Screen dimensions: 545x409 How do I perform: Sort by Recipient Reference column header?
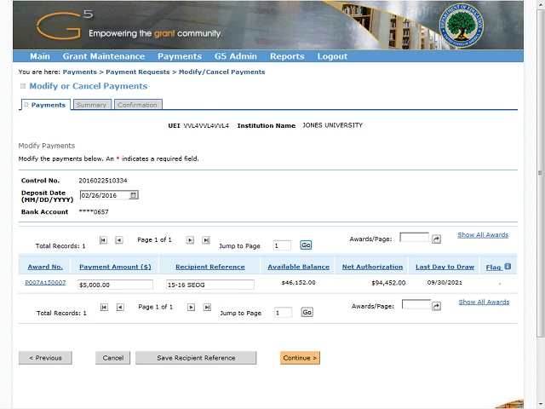click(210, 267)
